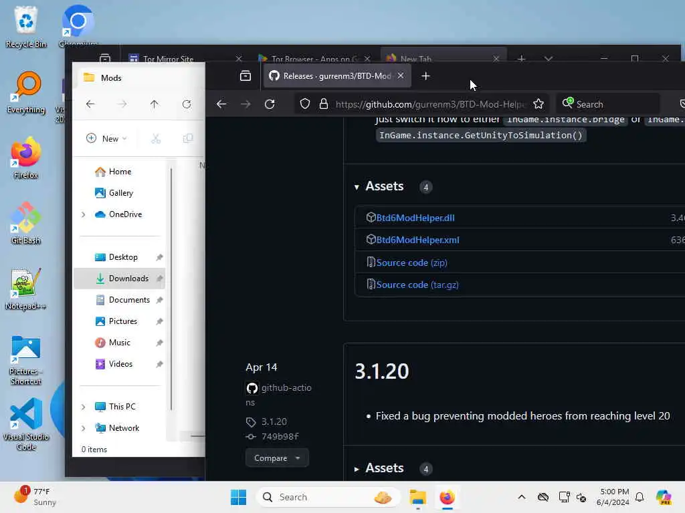Show hidden system tray icons
The image size is (685, 513).
(x=521, y=497)
